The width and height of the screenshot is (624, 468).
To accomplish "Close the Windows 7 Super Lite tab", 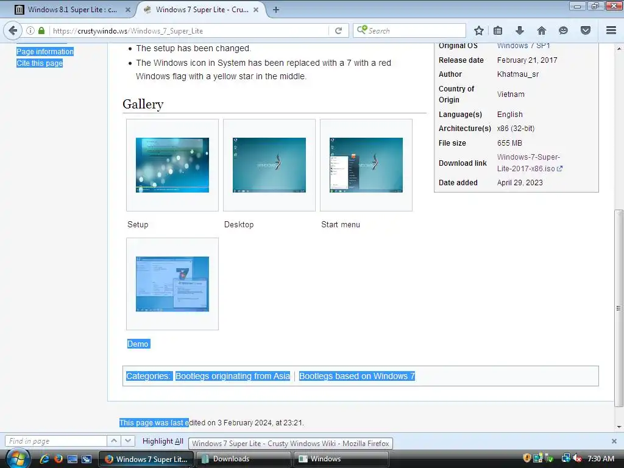I will click(256, 10).
